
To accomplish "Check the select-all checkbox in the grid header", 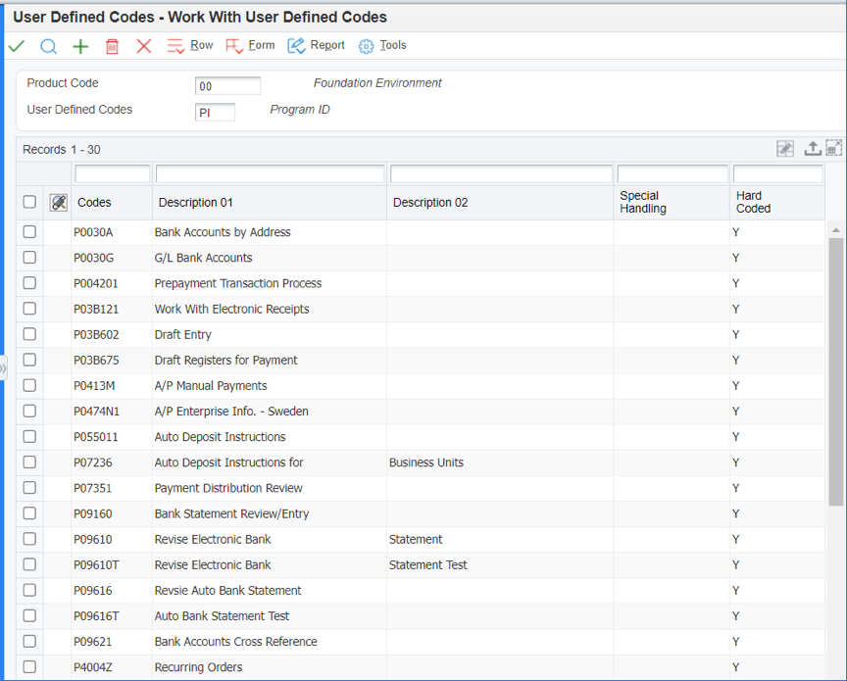I will point(28,202).
